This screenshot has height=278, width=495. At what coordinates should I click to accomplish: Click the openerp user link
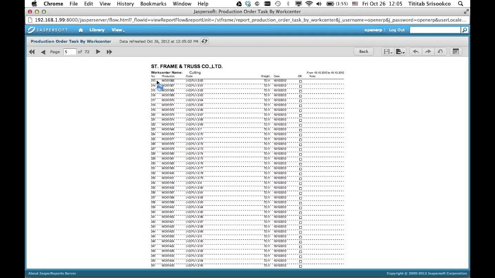click(373, 30)
